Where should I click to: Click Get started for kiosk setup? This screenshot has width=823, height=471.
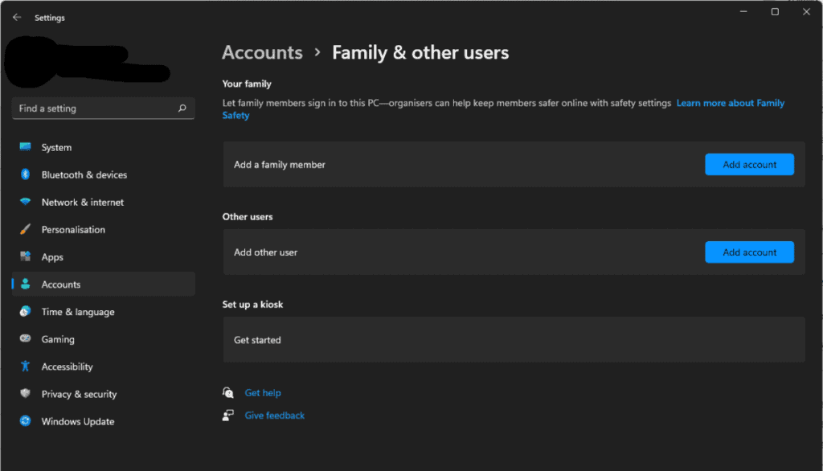pyautogui.click(x=514, y=340)
